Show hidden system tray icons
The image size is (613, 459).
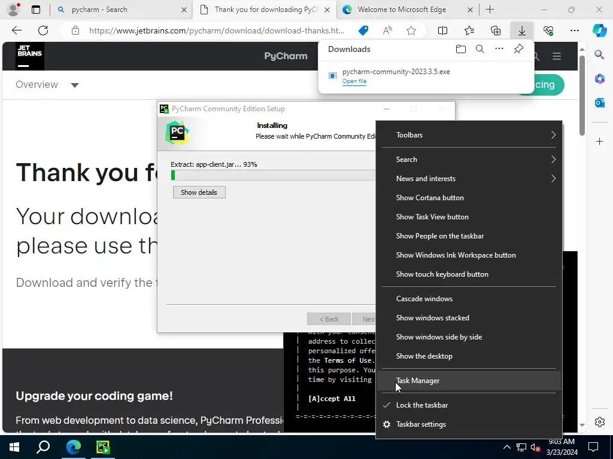pyautogui.click(x=506, y=447)
